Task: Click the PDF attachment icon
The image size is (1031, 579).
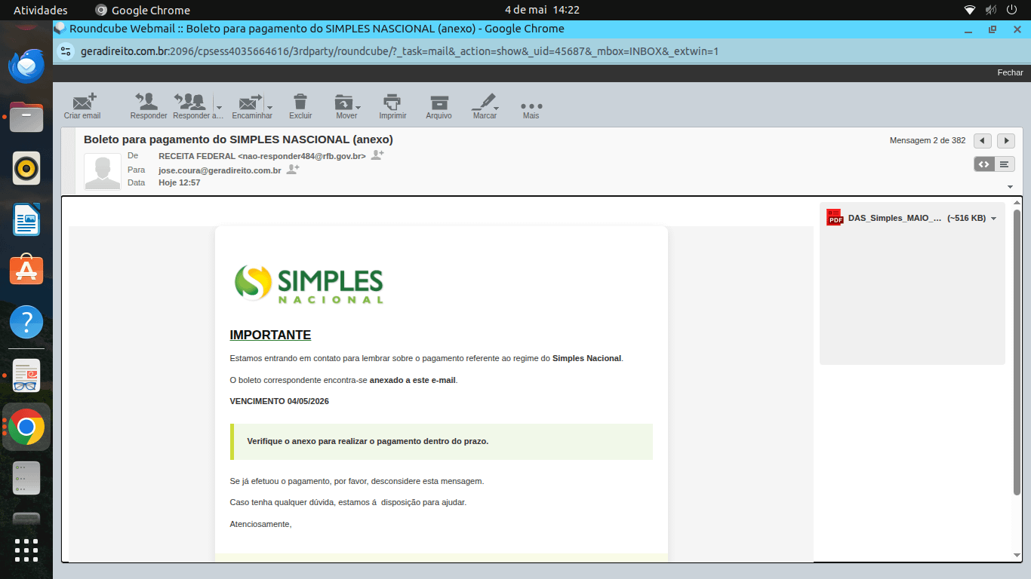Action: point(835,218)
